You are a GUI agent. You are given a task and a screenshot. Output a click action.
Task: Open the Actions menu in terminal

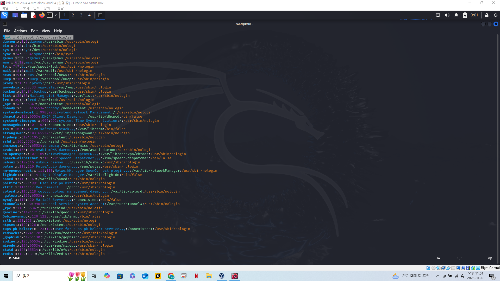coord(20,31)
